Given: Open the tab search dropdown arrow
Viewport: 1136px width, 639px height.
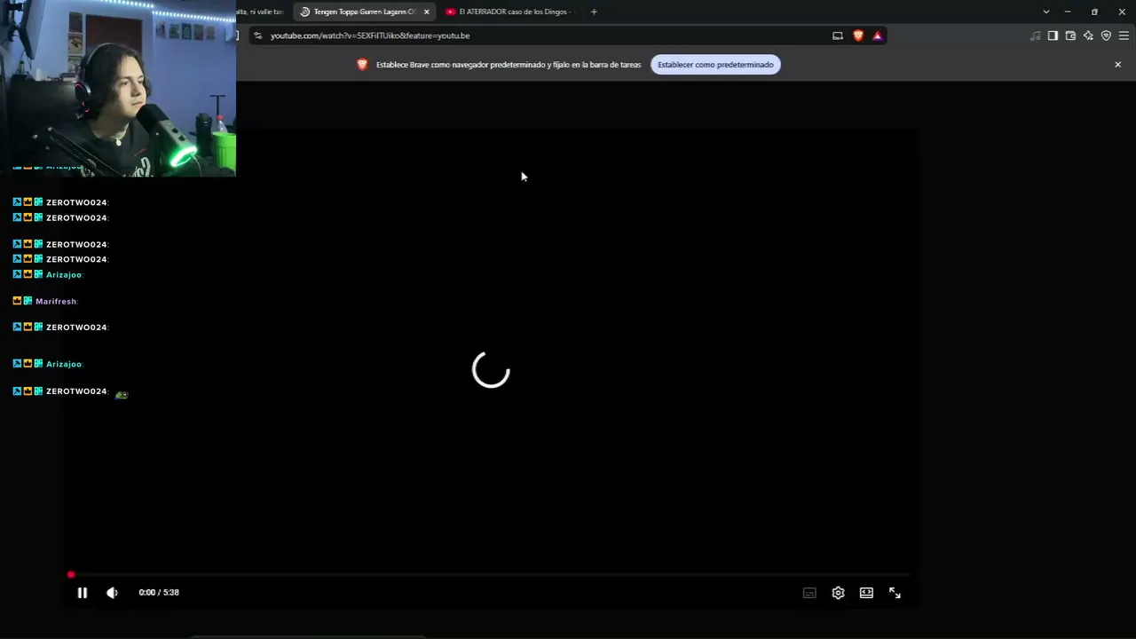Looking at the screenshot, I should coord(1045,12).
